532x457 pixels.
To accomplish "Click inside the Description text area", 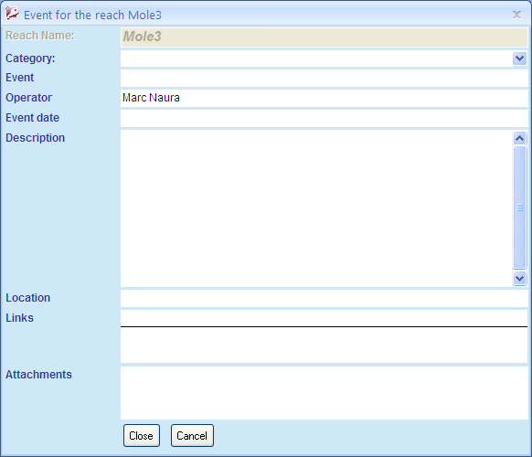I will click(316, 208).
